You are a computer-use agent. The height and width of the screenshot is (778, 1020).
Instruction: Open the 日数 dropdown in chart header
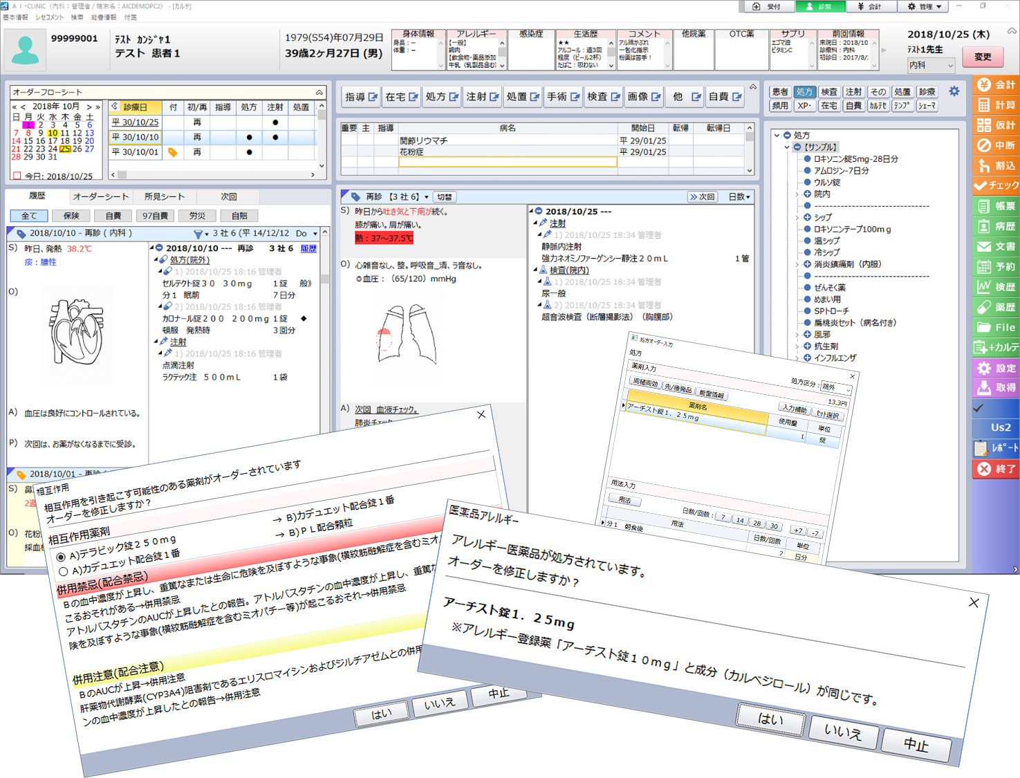click(739, 197)
